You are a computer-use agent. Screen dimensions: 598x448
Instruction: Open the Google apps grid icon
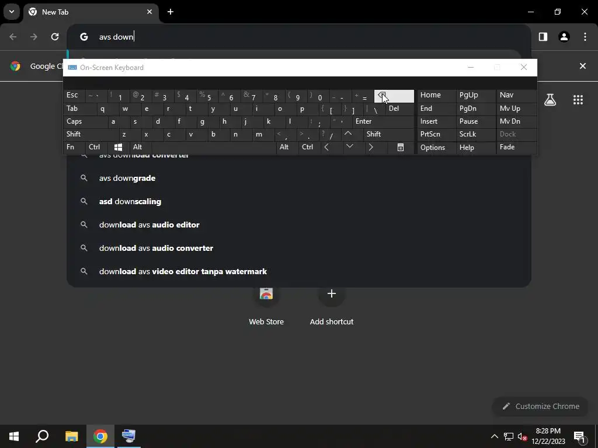[578, 100]
